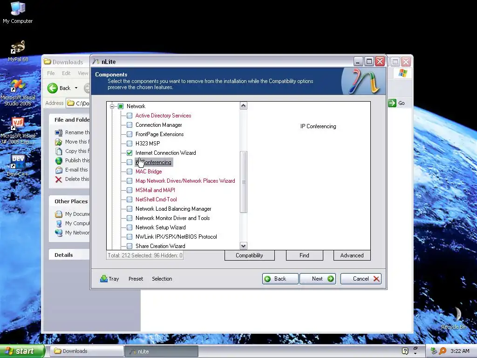The height and width of the screenshot is (358, 477).
Task: Select NWLink IPX/SPX/NetBIOS Protocol row
Action: [176, 236]
